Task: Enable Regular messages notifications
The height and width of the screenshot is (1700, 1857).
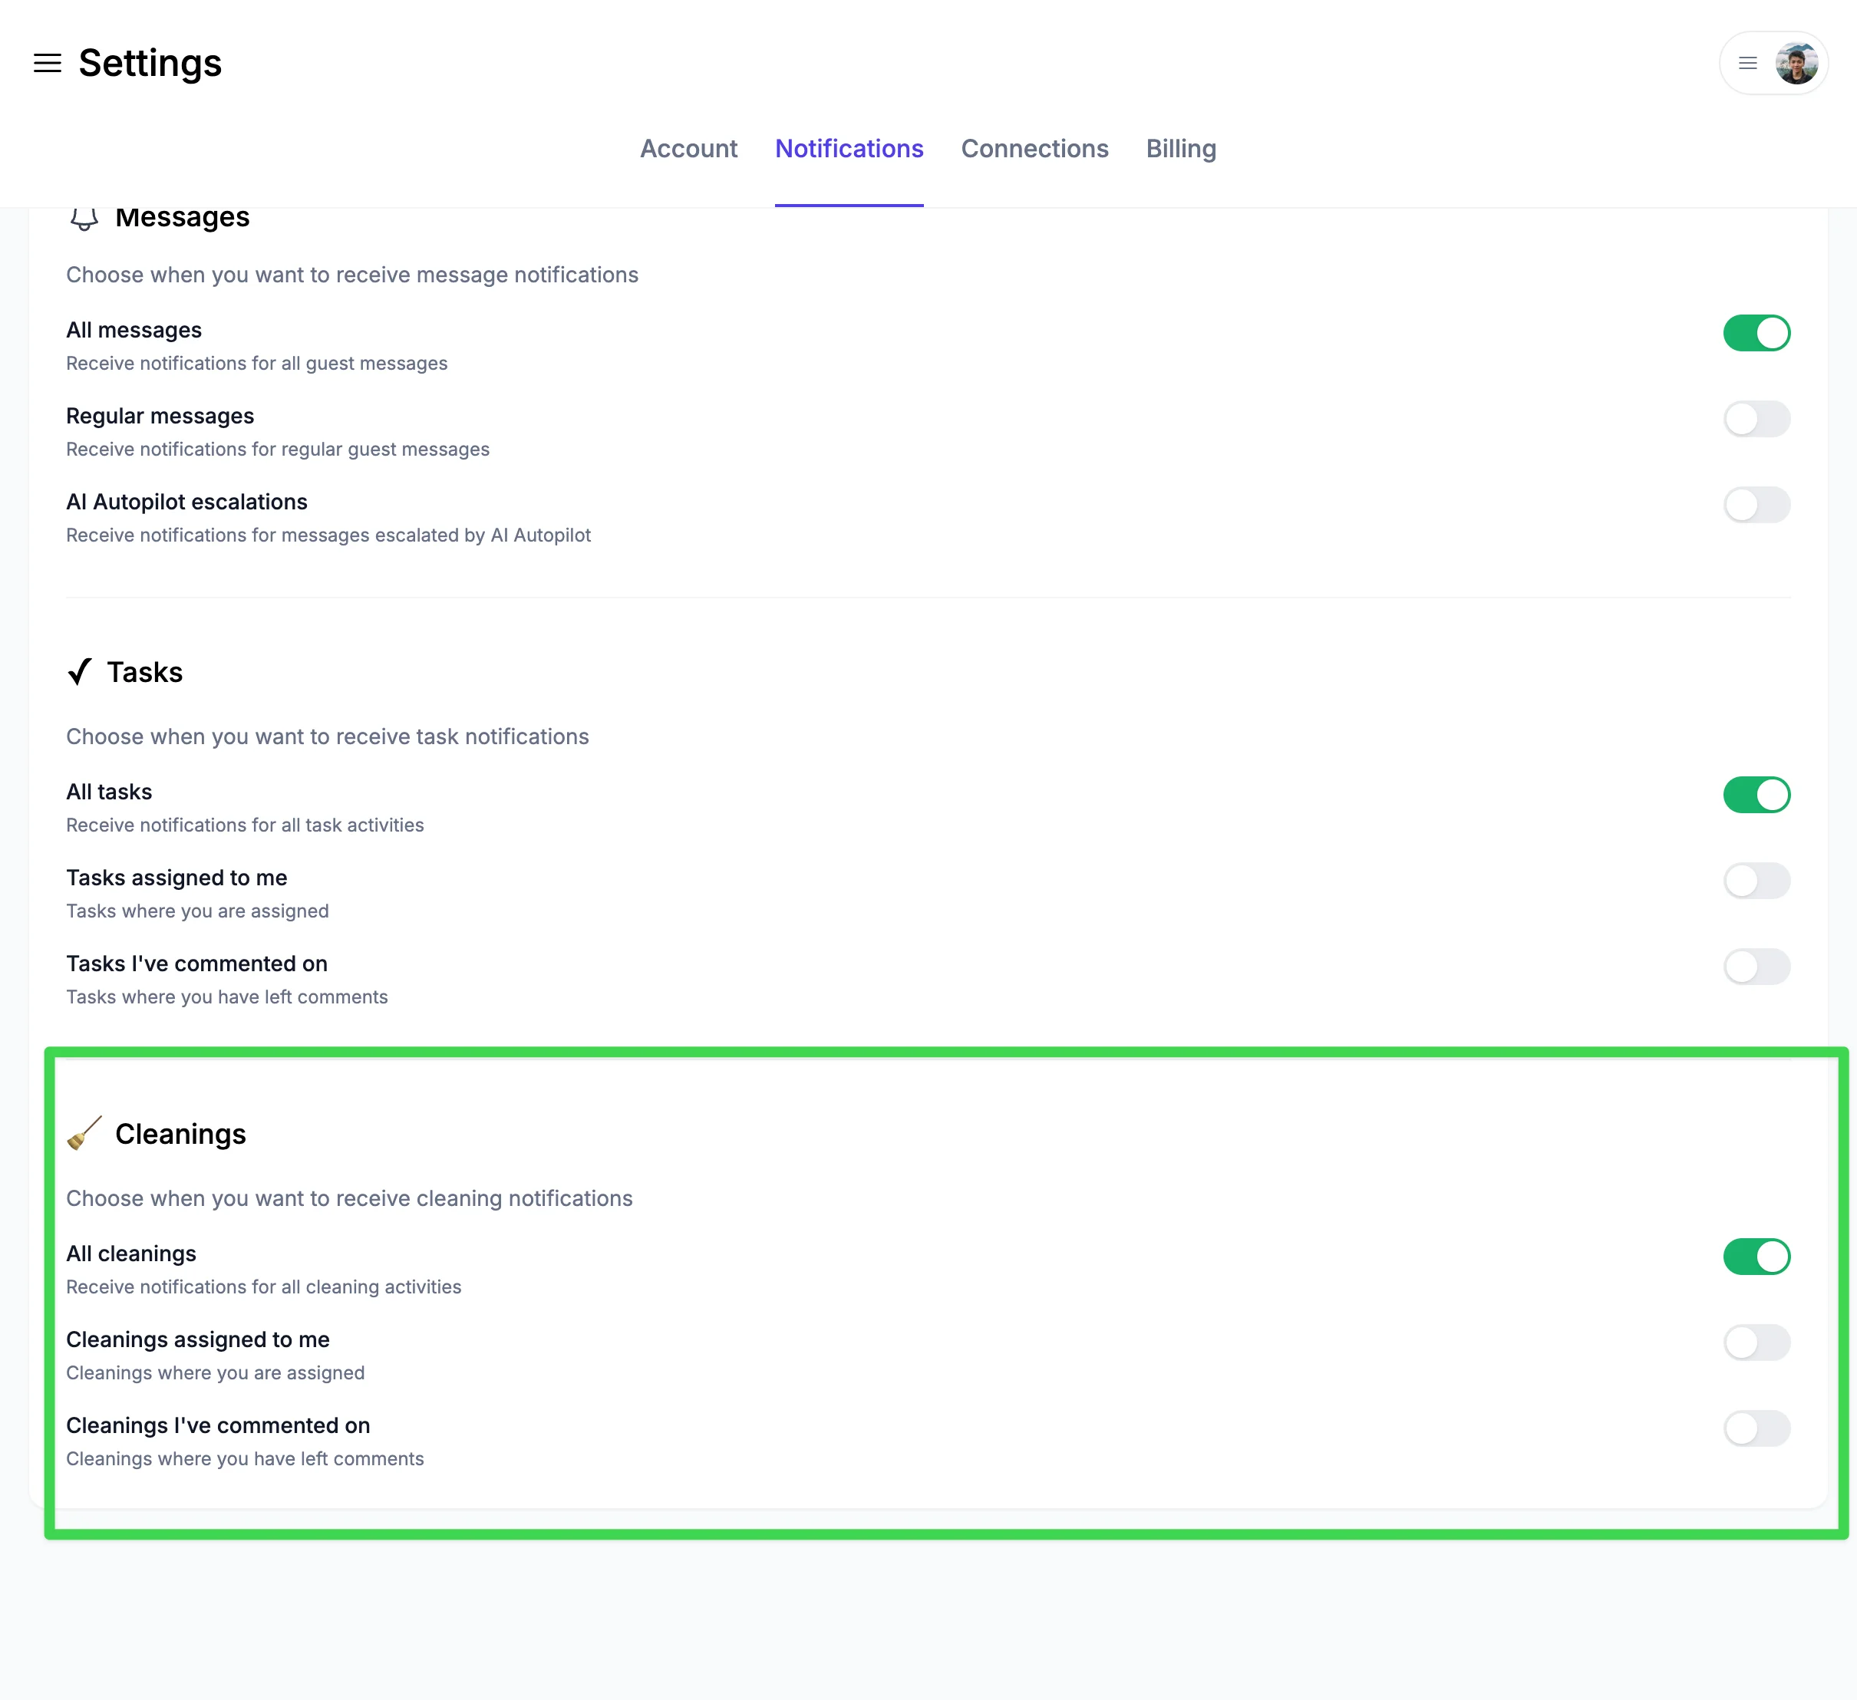Action: [1756, 419]
